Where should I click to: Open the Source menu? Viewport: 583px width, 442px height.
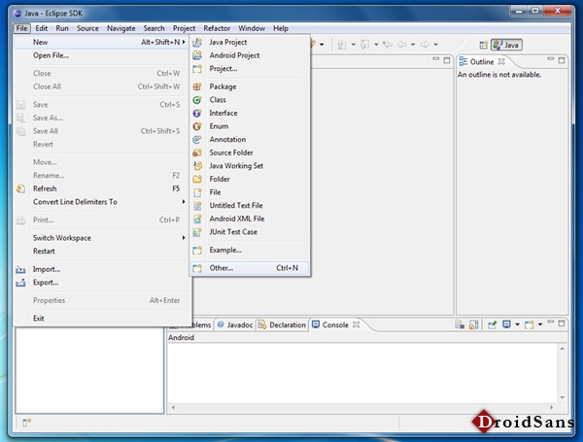click(x=87, y=28)
